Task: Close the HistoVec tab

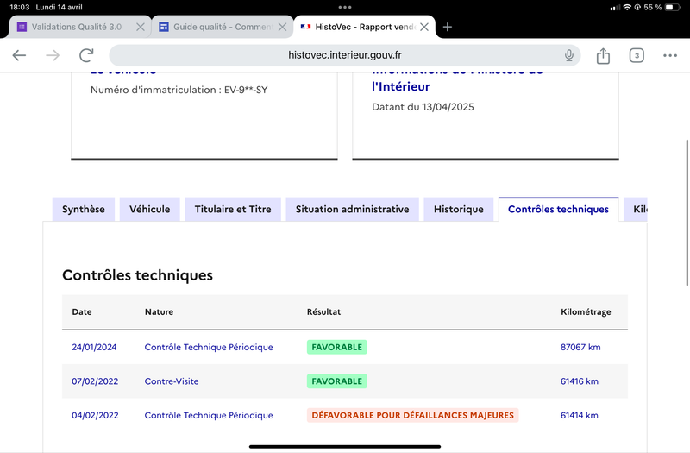Action: (x=424, y=27)
